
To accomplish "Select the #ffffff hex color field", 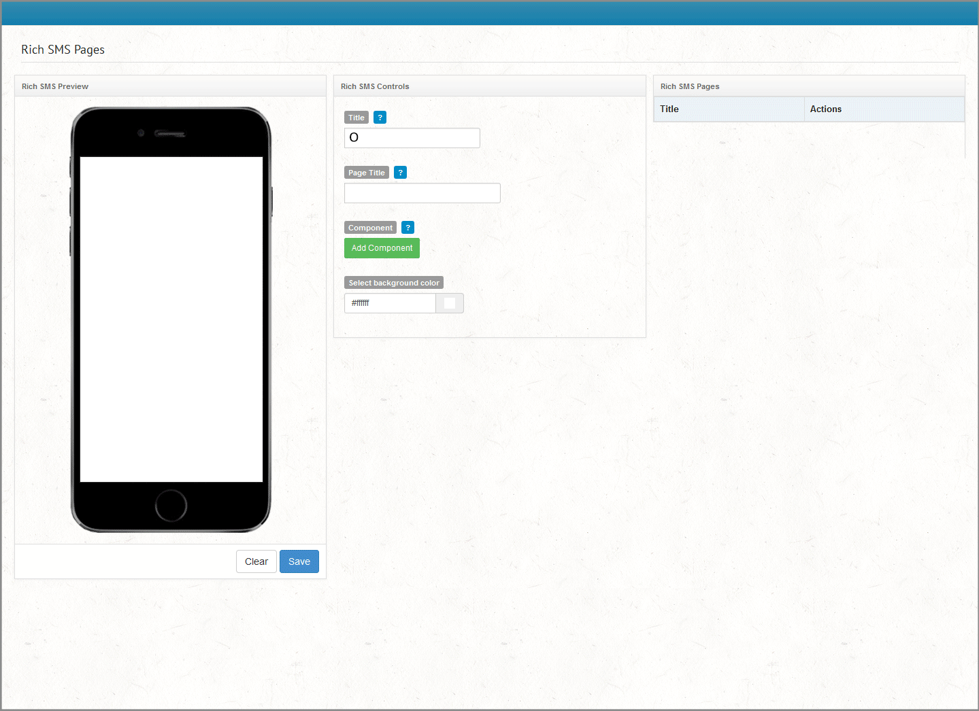I will point(390,303).
